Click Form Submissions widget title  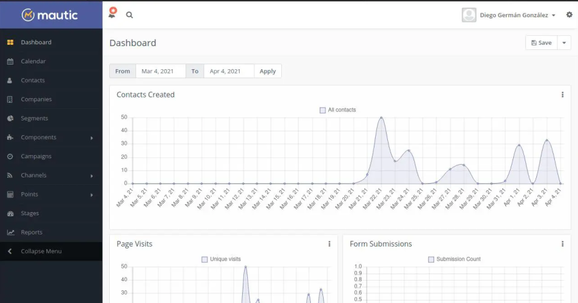pos(381,244)
